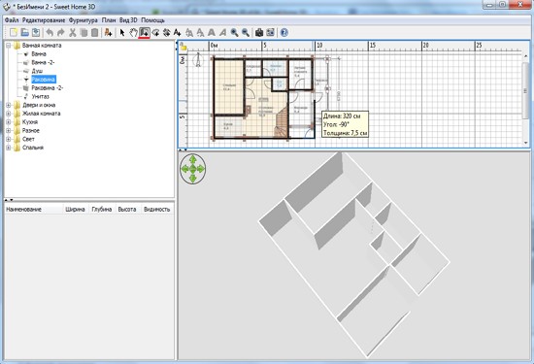Click the New home document icon

[x=14, y=33]
